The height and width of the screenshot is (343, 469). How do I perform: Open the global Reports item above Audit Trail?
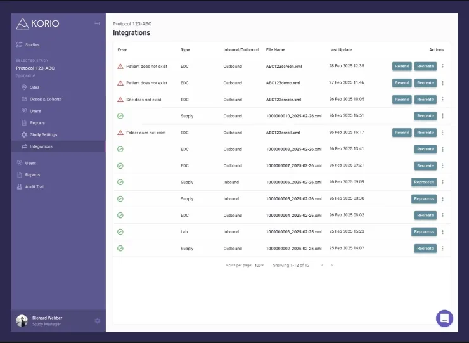(x=32, y=175)
